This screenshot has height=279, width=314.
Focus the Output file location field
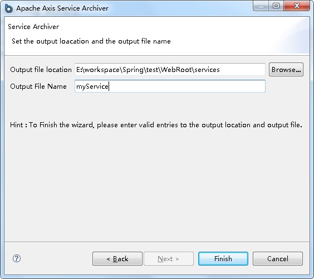170,70
